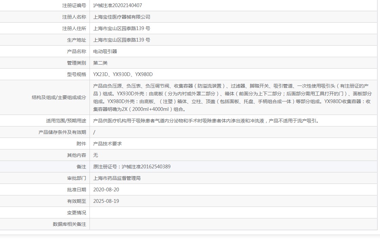Click the 数据库相关备注 row label

click(69, 224)
